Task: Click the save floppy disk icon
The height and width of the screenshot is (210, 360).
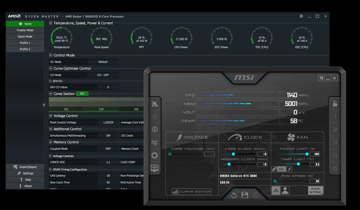Action: click(x=245, y=195)
